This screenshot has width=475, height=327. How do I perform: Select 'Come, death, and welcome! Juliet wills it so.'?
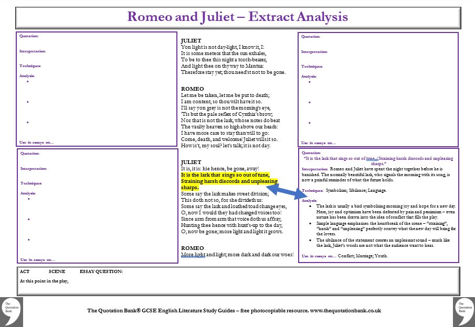229,139
